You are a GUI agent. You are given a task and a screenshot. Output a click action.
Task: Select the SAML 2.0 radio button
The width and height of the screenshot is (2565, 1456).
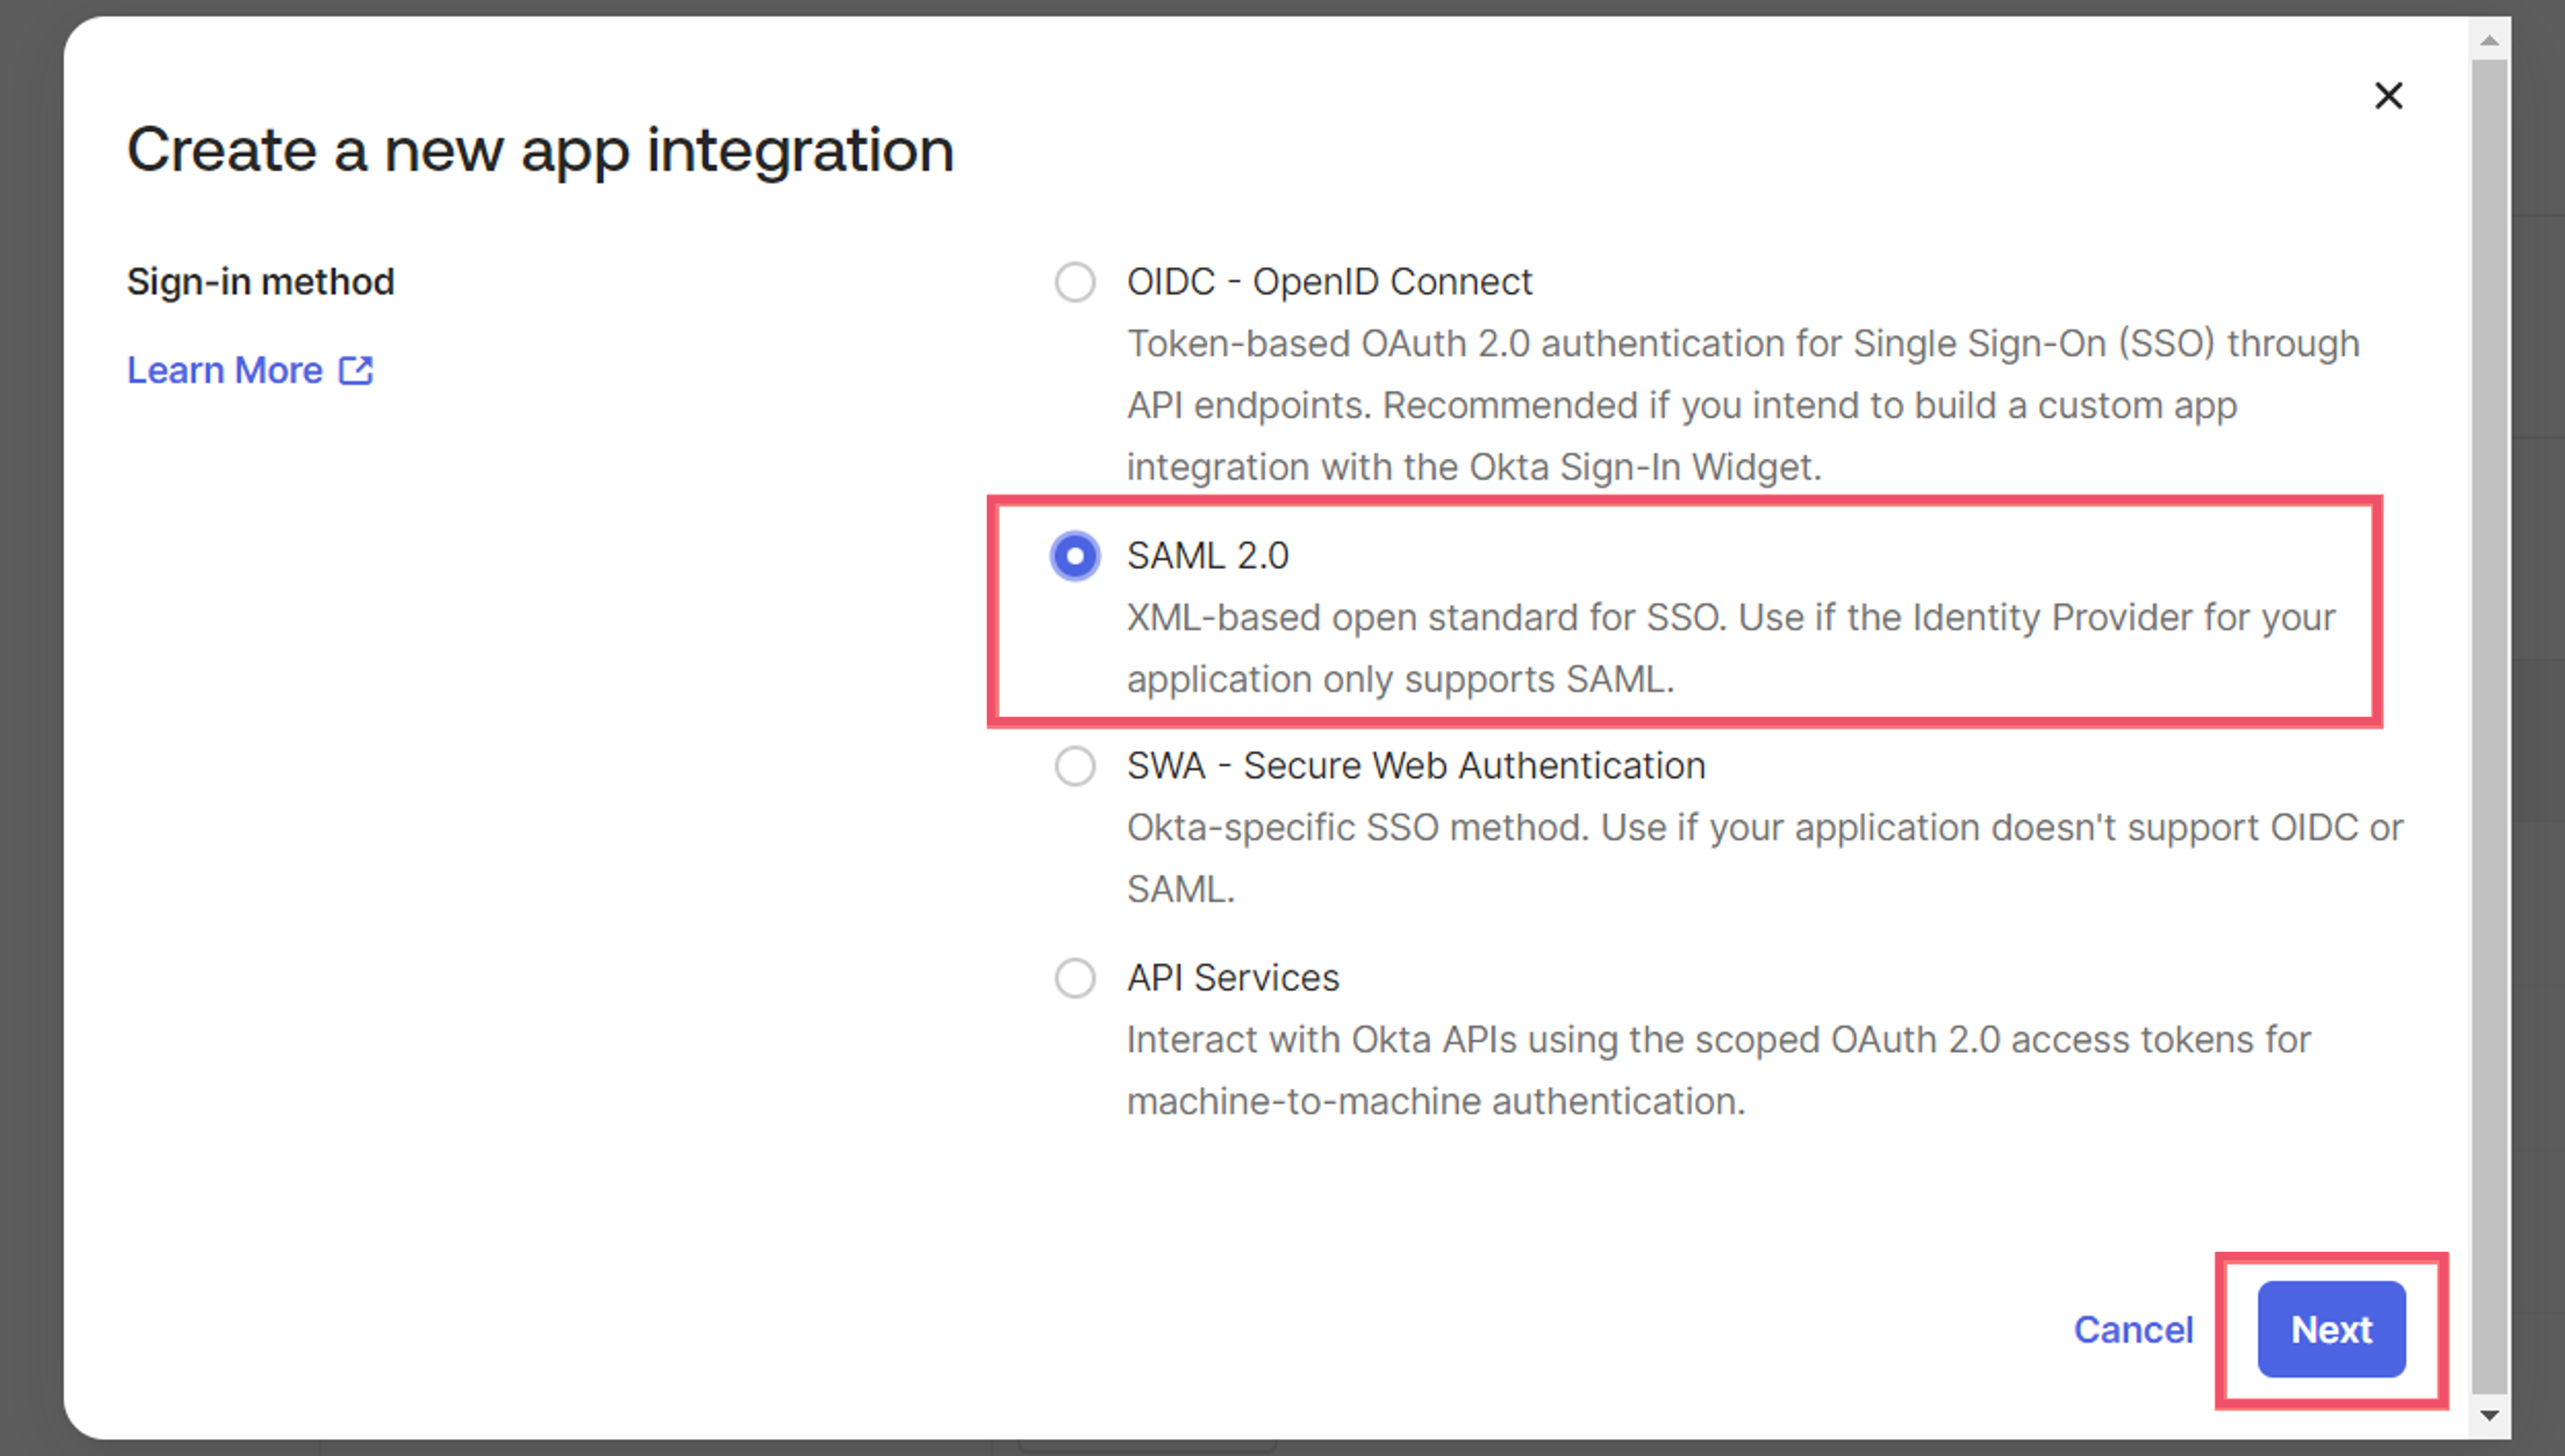(1074, 556)
